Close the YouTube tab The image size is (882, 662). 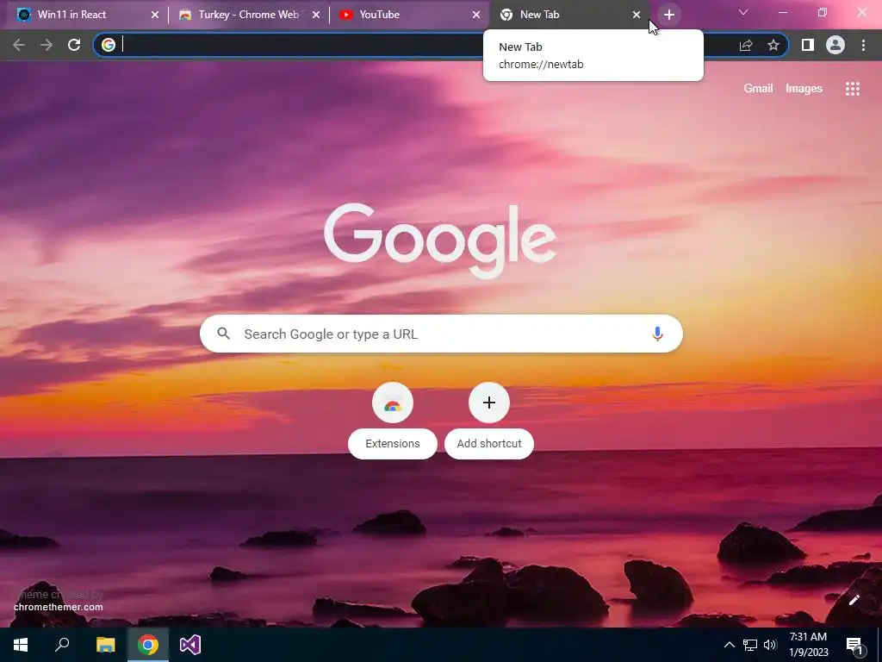click(x=476, y=15)
